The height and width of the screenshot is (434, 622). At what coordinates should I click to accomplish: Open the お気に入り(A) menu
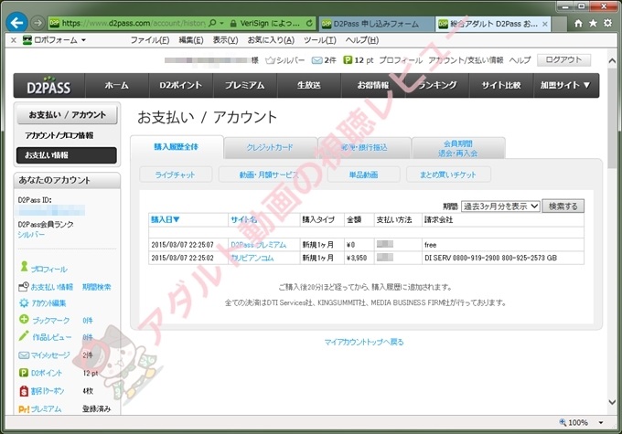271,40
